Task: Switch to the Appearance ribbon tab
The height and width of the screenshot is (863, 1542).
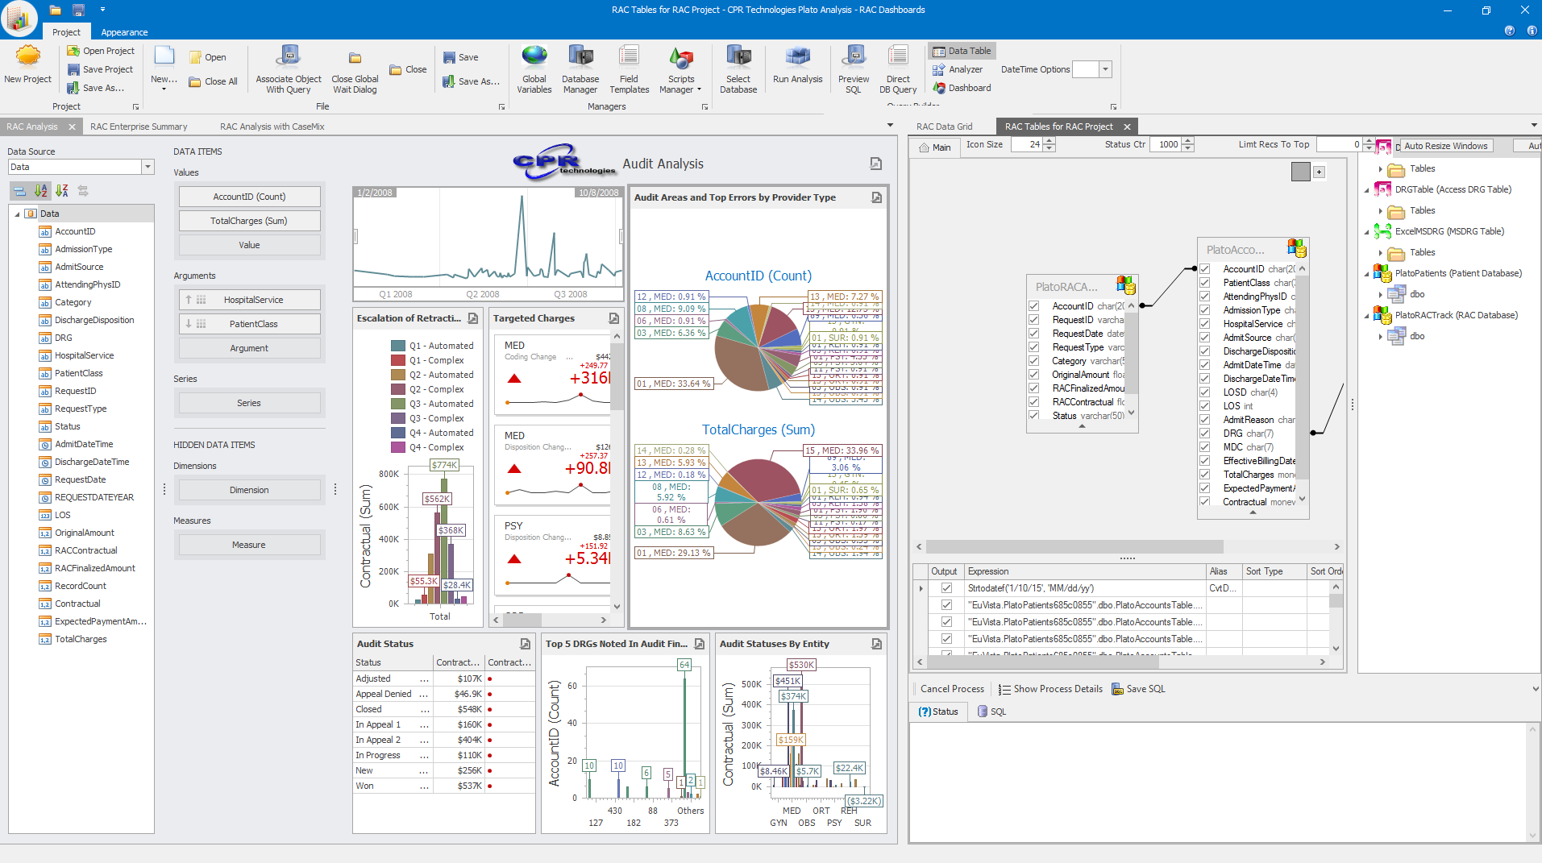Action: [x=124, y=32]
